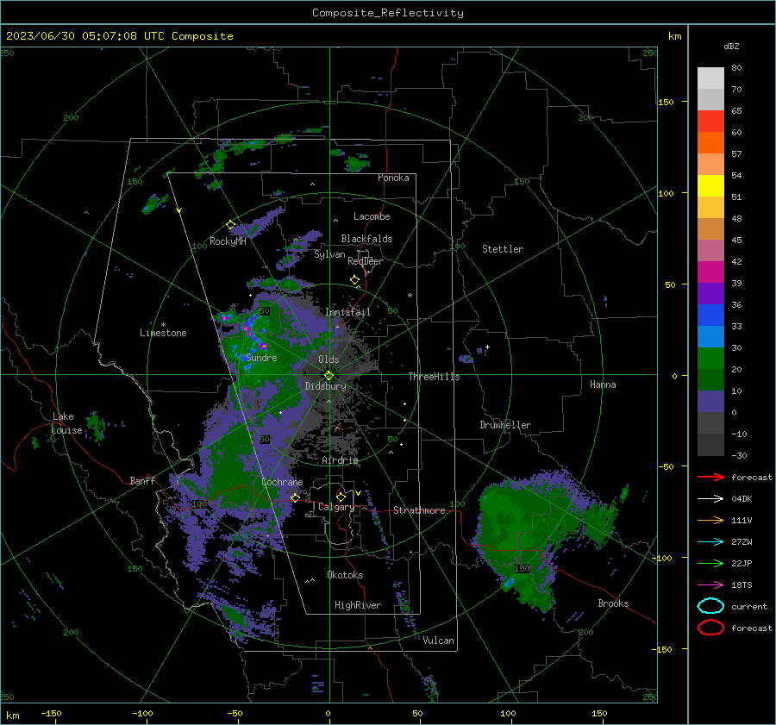Click the Innisfail town label
The height and width of the screenshot is (725, 776).
347,312
